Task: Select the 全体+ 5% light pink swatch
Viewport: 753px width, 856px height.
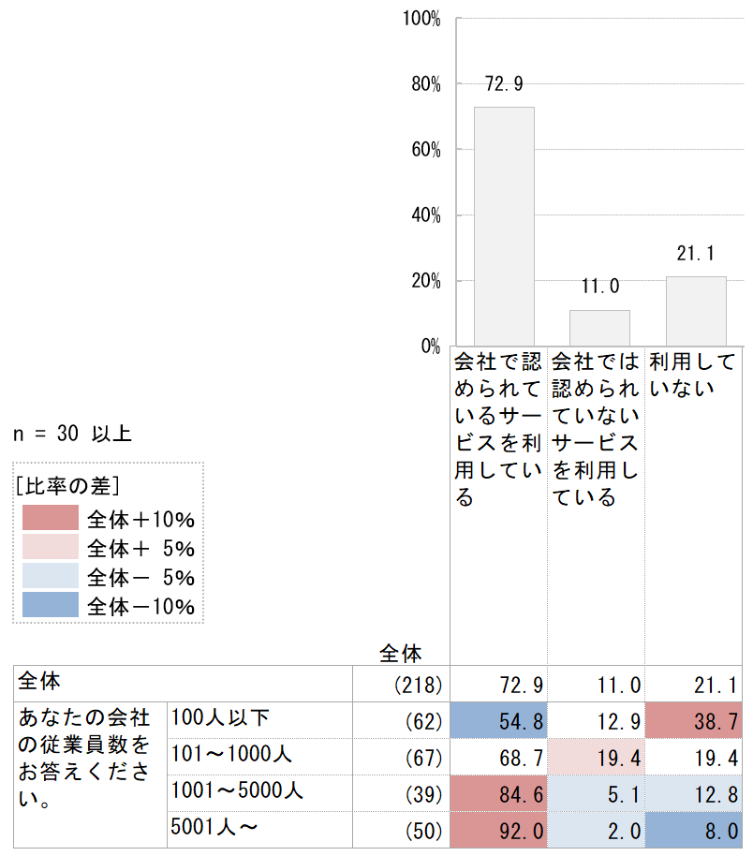Action: pyautogui.click(x=51, y=546)
